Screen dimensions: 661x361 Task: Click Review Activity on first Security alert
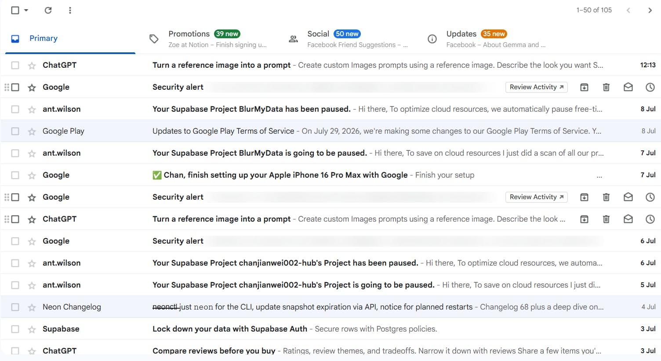[536, 87]
